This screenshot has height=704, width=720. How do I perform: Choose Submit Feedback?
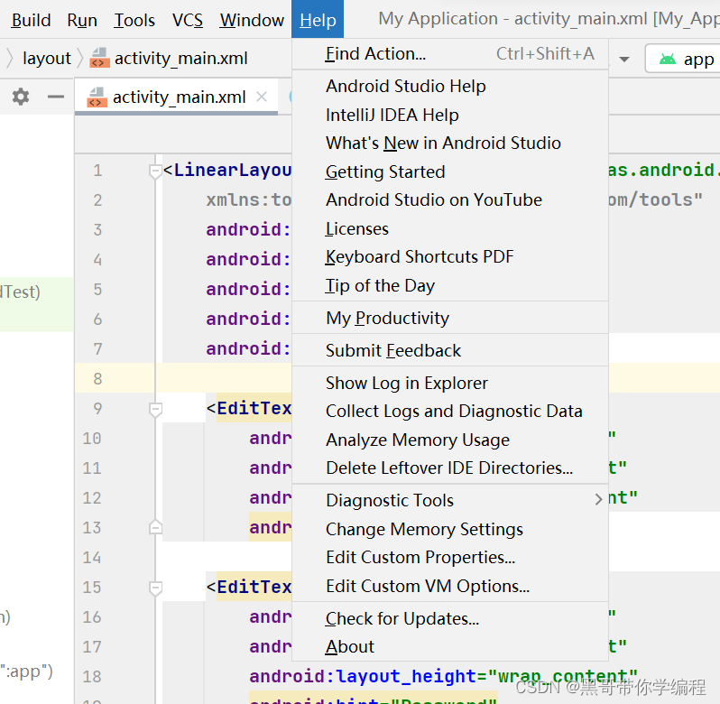tap(450, 351)
